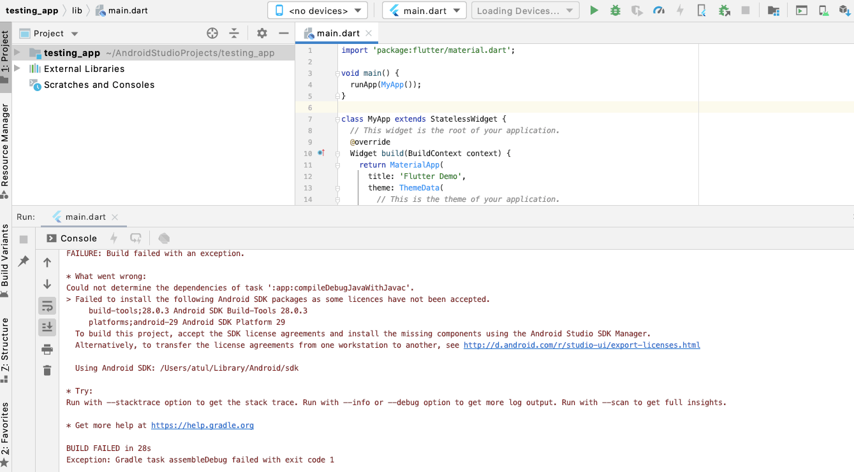Open 2: Favorites side tab

click(x=5, y=434)
